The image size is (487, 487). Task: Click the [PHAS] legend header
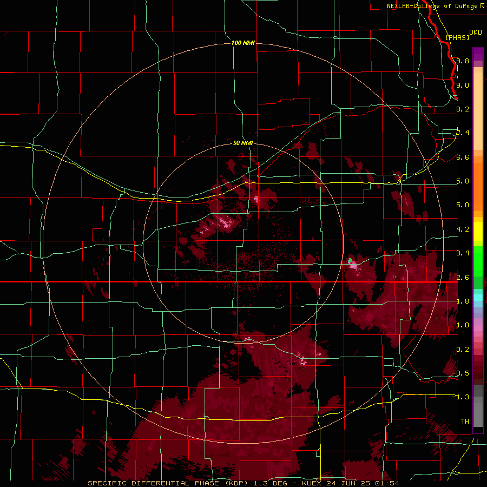pyautogui.click(x=457, y=37)
